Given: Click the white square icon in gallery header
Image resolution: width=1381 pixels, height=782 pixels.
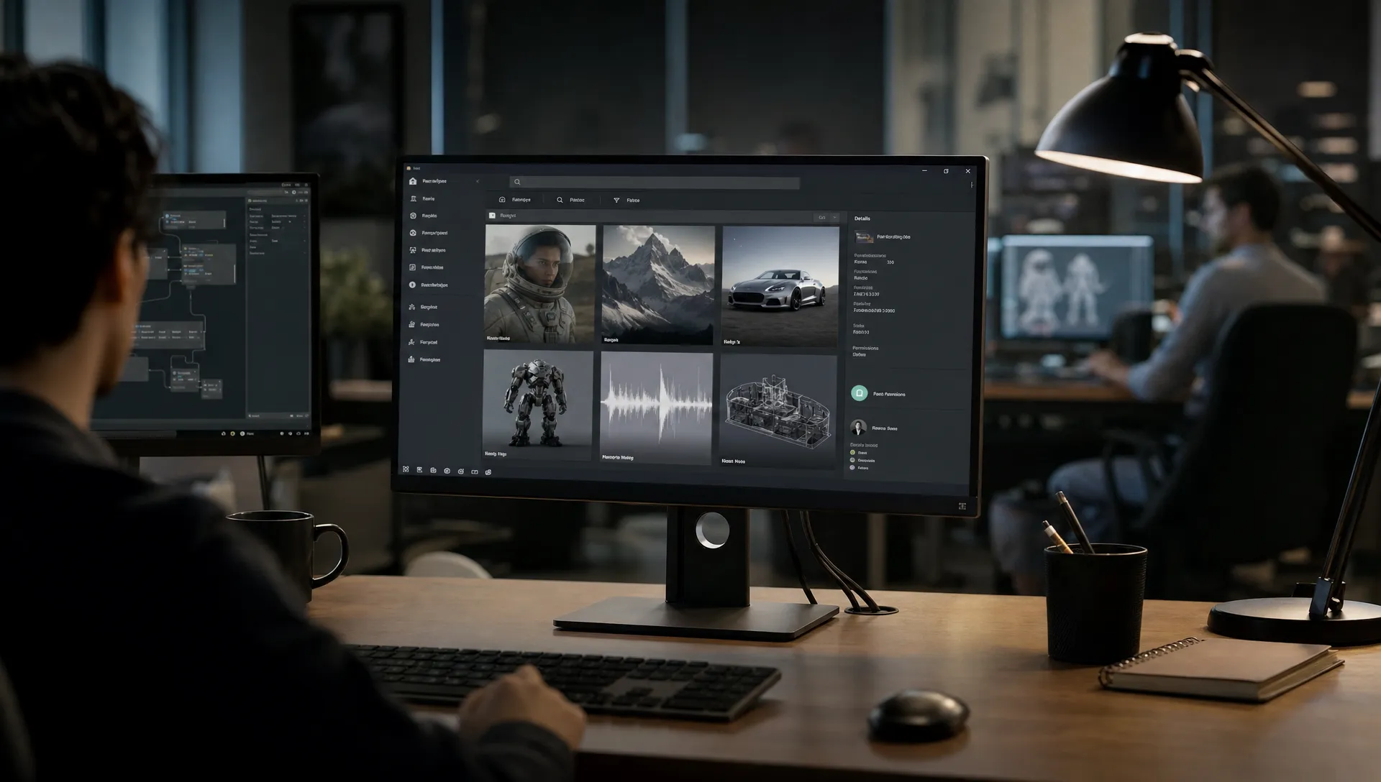Looking at the screenshot, I should [x=492, y=216].
